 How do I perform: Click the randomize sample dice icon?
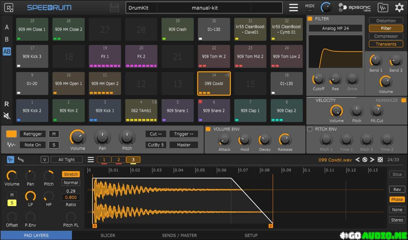380,159
